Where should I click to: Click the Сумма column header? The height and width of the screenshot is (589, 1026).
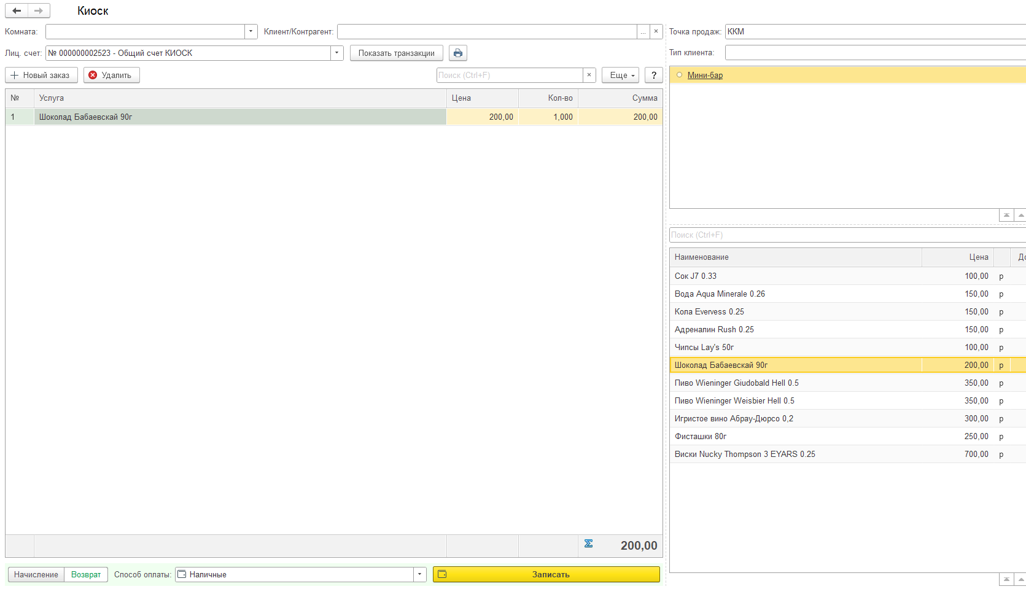620,98
